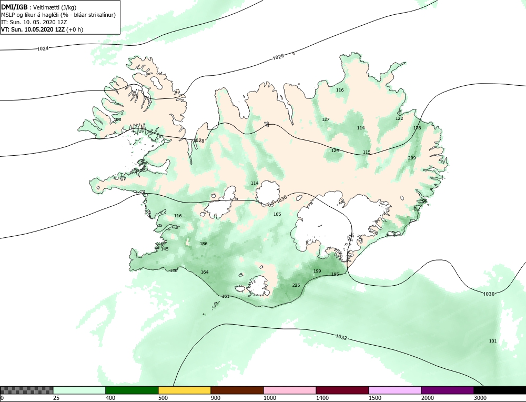Pick the lilac 1500–2000 legend swatch
Image resolution: width=526 pixels, height=402 pixels.
click(x=395, y=390)
